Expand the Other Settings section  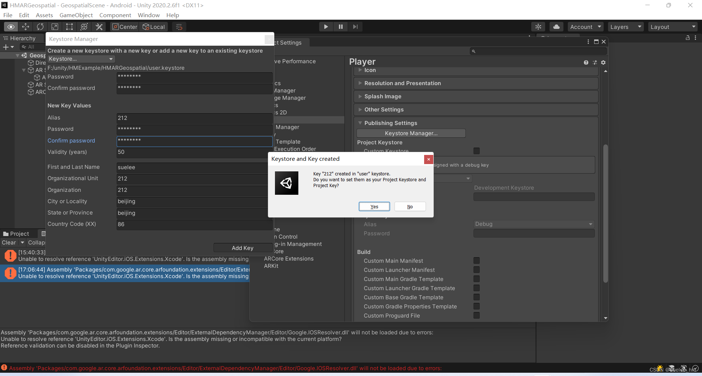(476, 110)
